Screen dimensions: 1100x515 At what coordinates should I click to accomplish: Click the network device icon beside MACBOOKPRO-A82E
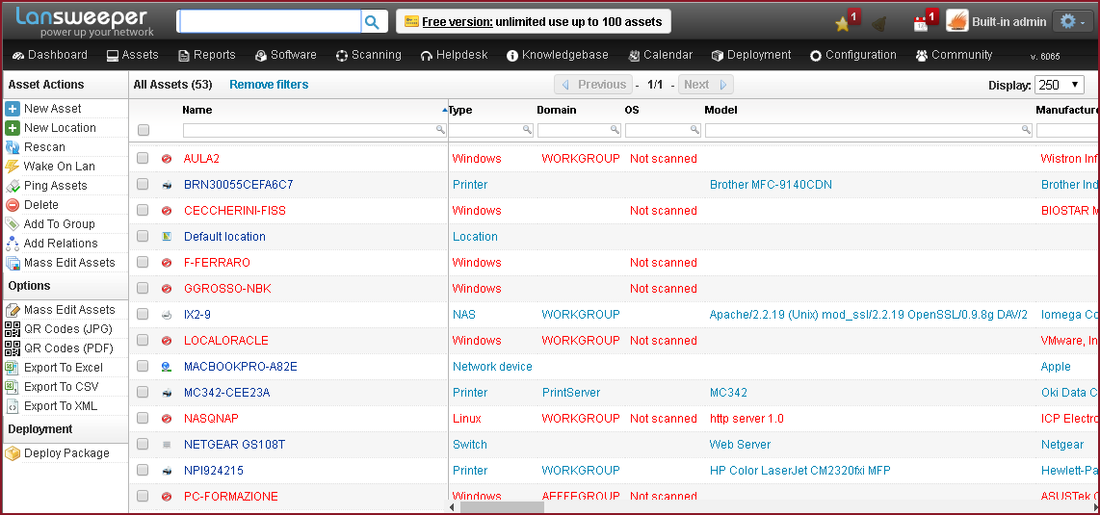[x=167, y=367]
